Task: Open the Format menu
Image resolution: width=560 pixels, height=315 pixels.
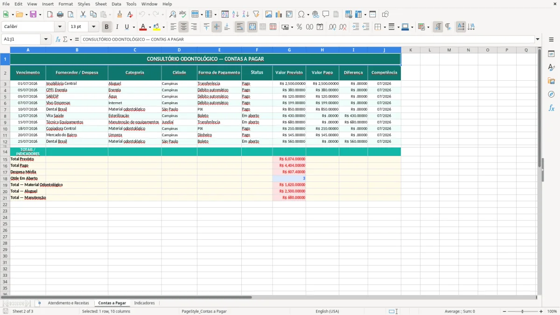Action: click(x=65, y=4)
